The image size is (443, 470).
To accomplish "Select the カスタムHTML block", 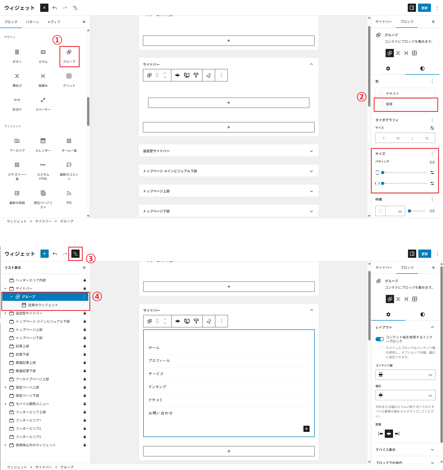I will (x=43, y=171).
